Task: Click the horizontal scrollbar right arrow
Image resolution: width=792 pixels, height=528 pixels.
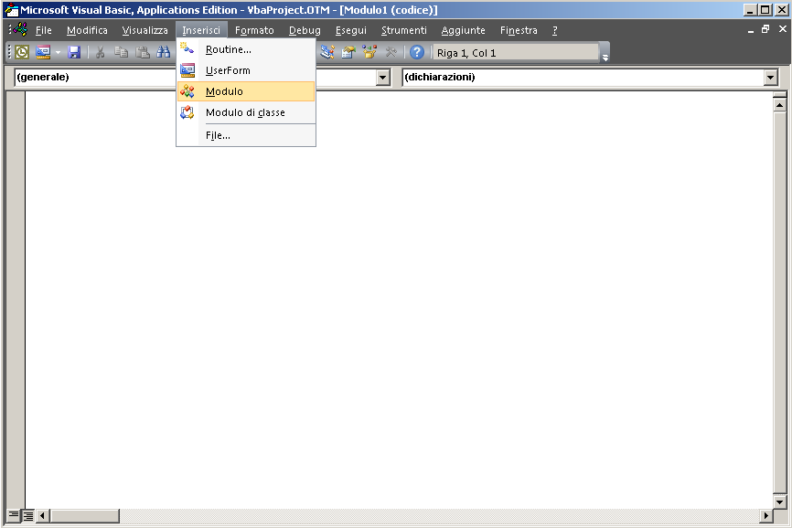Action: click(766, 515)
